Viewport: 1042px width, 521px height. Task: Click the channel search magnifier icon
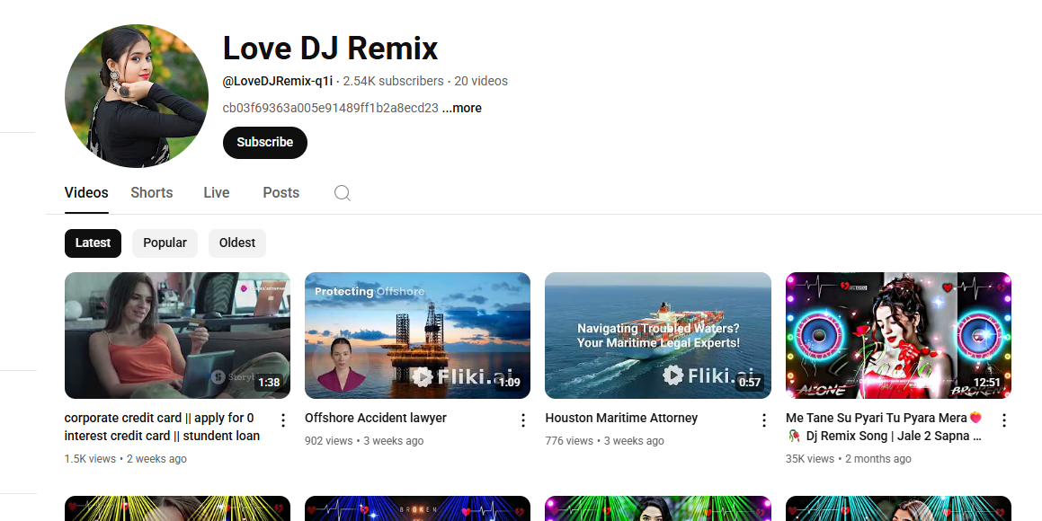pos(343,192)
